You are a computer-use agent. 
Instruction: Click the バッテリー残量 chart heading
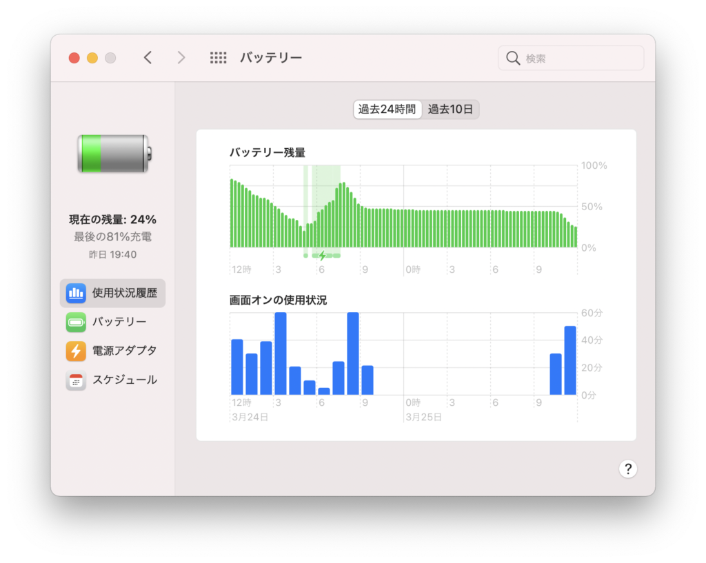pos(268,152)
